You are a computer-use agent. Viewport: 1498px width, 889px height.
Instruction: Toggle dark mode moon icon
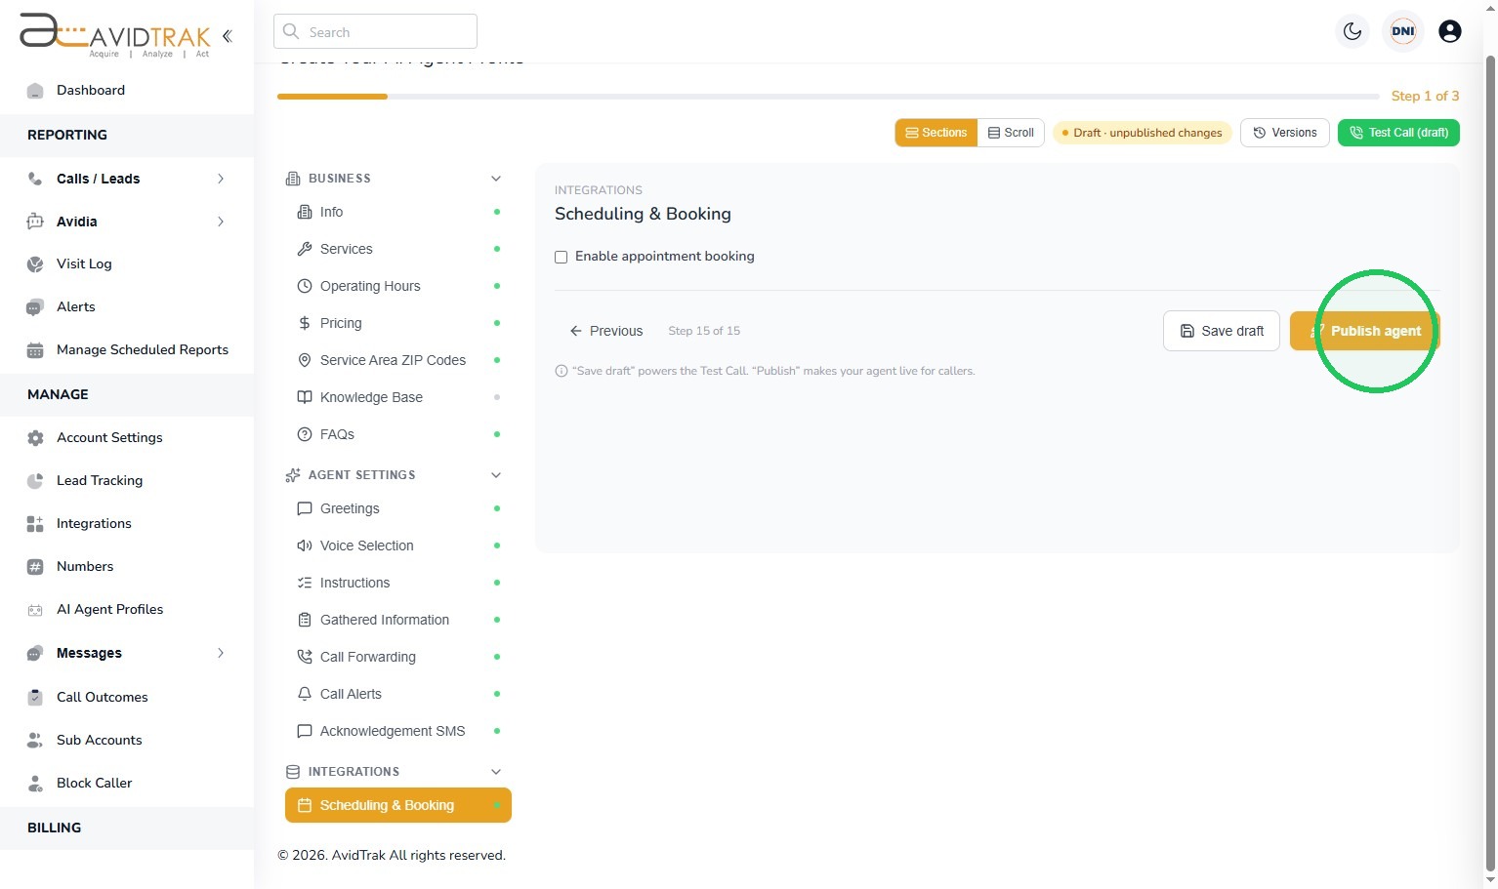(x=1352, y=31)
